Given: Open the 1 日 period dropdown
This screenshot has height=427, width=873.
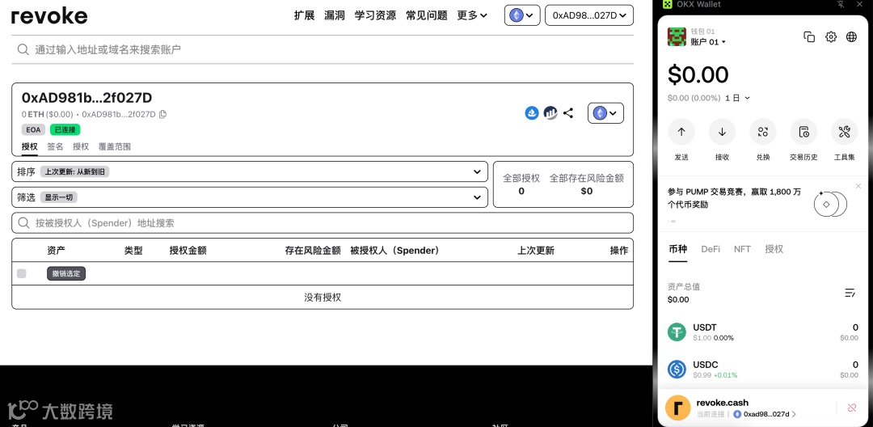Looking at the screenshot, I should (738, 98).
